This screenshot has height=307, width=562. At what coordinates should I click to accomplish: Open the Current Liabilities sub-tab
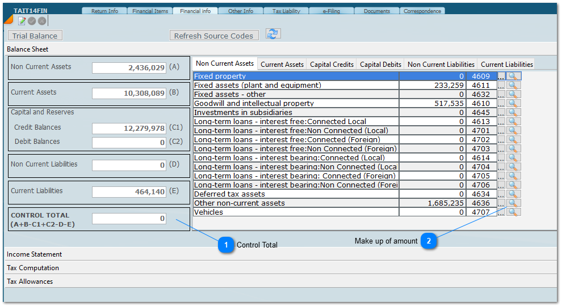(x=506, y=64)
